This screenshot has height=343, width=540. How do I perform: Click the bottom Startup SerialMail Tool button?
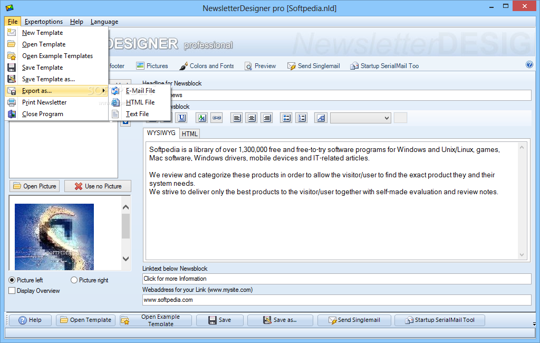[439, 320]
